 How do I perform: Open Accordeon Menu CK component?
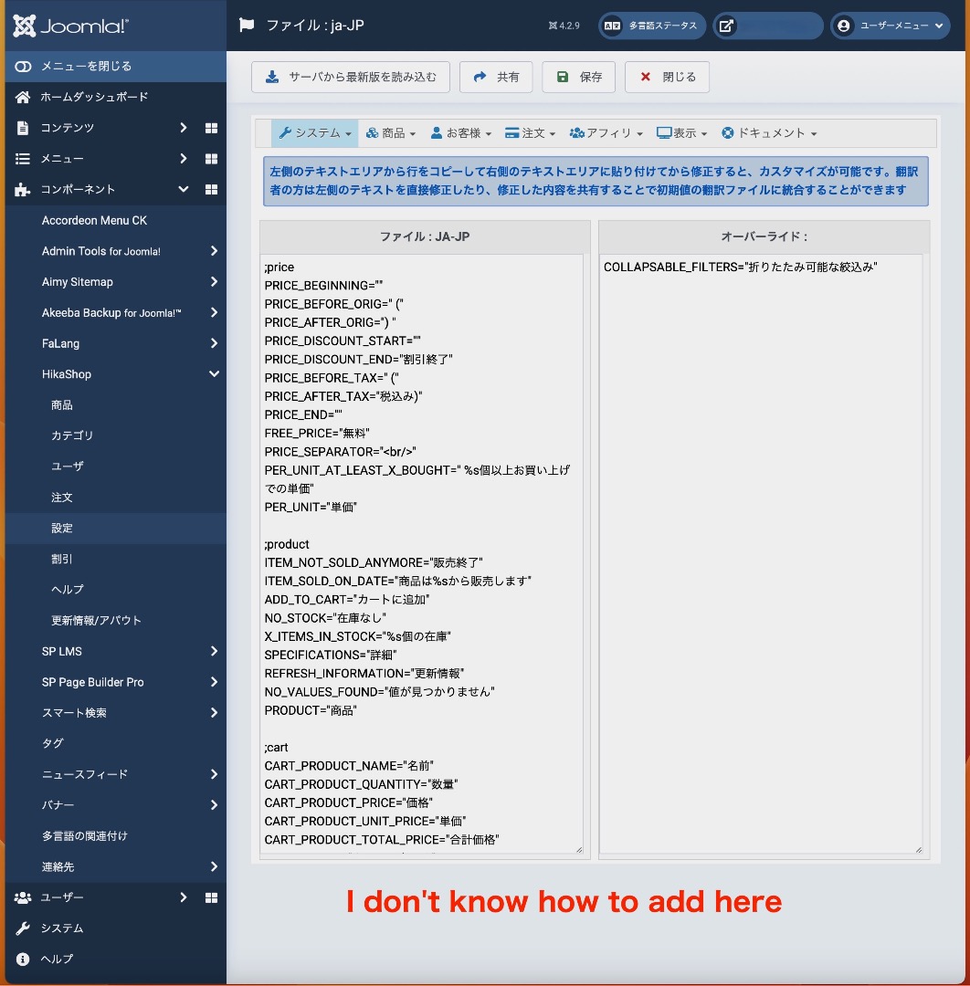click(x=94, y=220)
